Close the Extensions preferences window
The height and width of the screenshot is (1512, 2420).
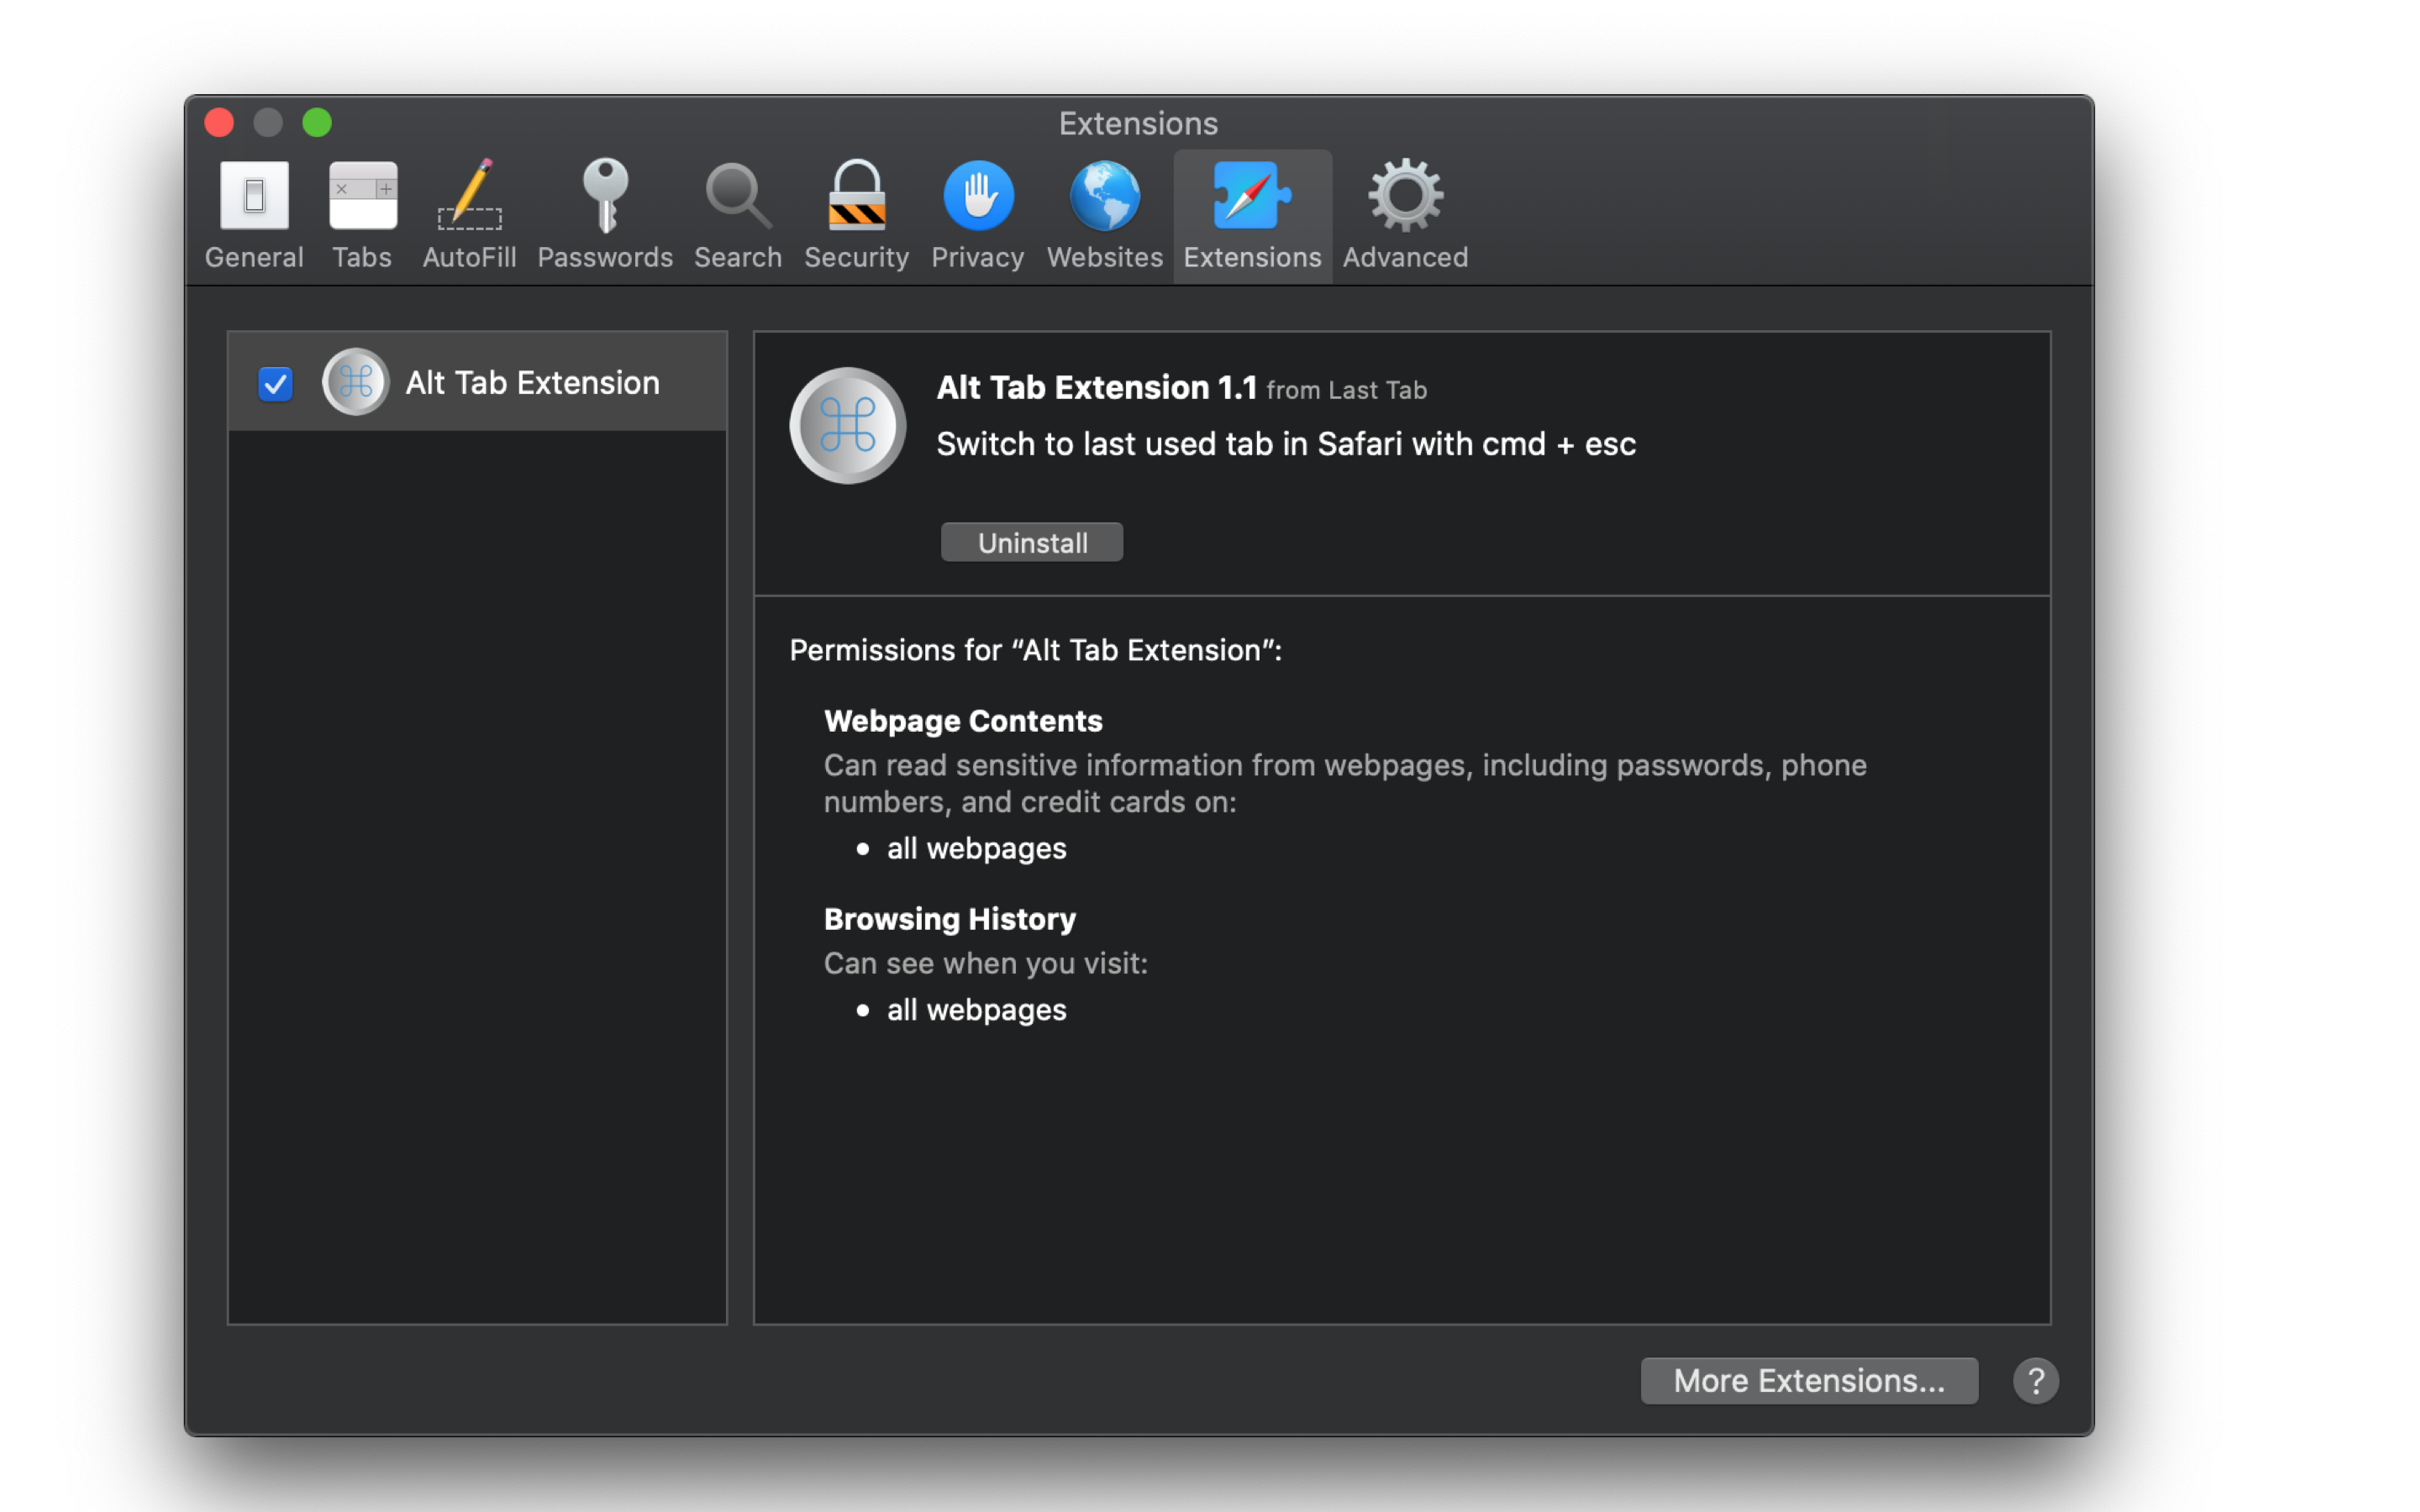(x=219, y=123)
